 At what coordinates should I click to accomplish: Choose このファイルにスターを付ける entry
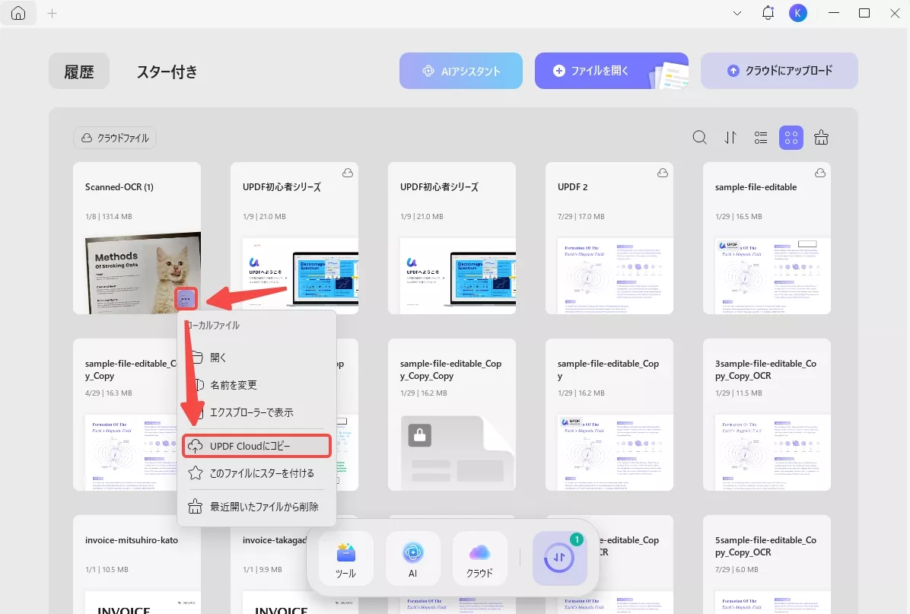click(x=256, y=473)
